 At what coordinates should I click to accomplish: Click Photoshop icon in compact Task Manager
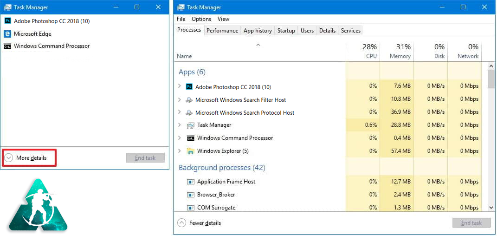(7, 21)
